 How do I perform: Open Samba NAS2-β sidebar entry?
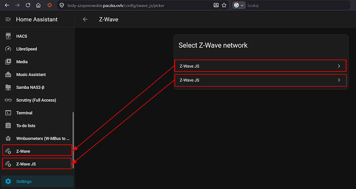tap(37, 87)
